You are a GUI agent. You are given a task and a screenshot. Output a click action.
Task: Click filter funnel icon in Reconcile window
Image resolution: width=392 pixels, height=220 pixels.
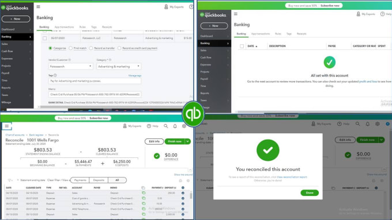(9, 180)
